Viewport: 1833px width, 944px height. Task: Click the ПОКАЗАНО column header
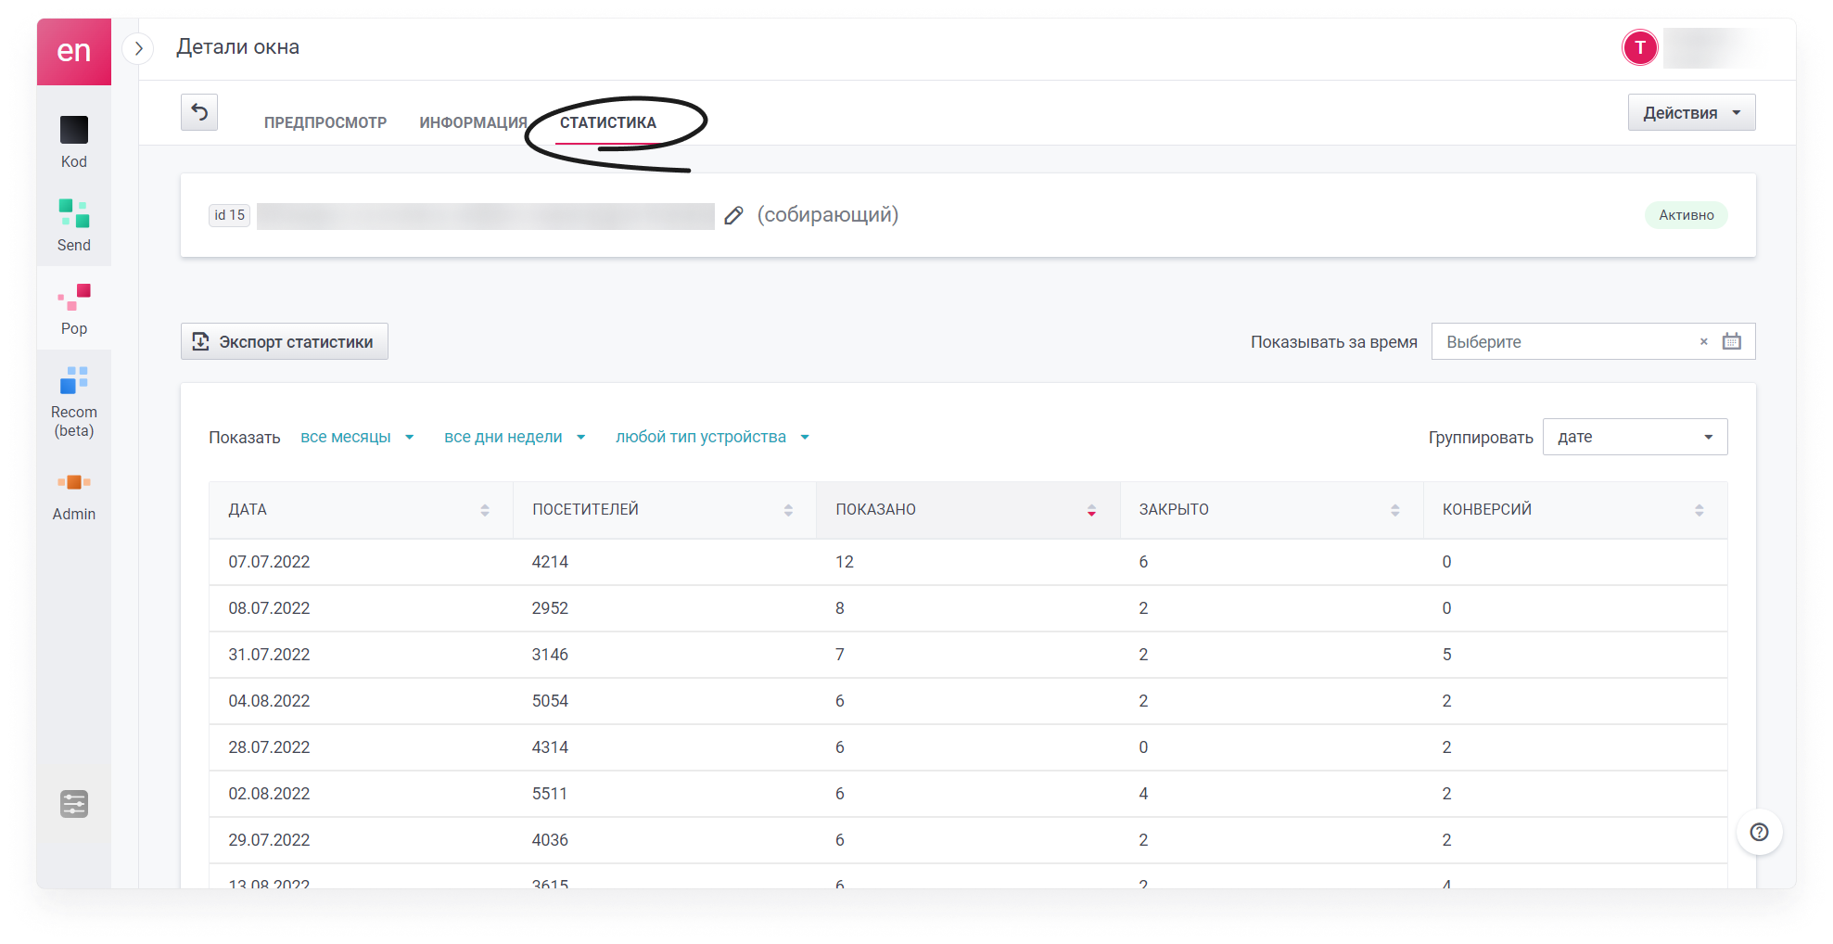click(x=968, y=510)
